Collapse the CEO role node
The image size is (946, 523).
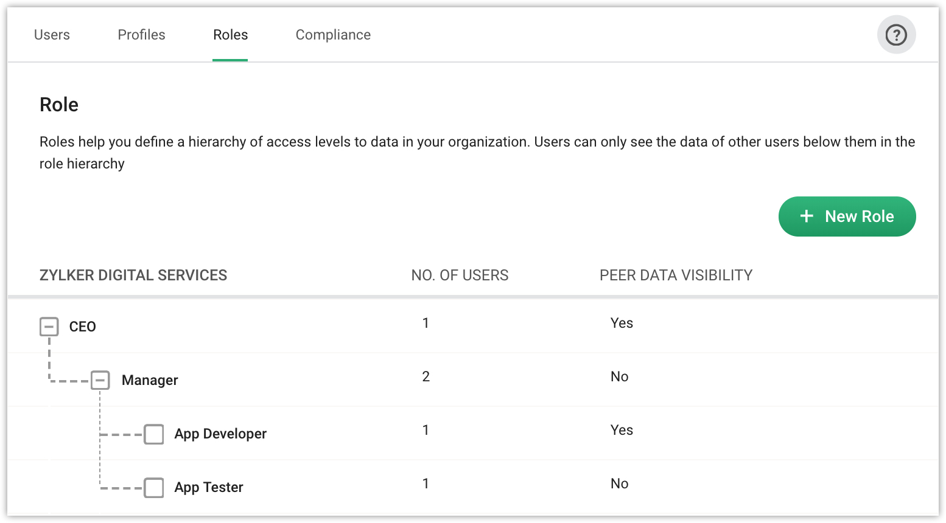point(49,327)
